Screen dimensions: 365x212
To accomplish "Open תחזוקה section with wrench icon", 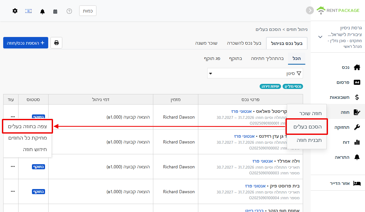I will coord(347,127).
